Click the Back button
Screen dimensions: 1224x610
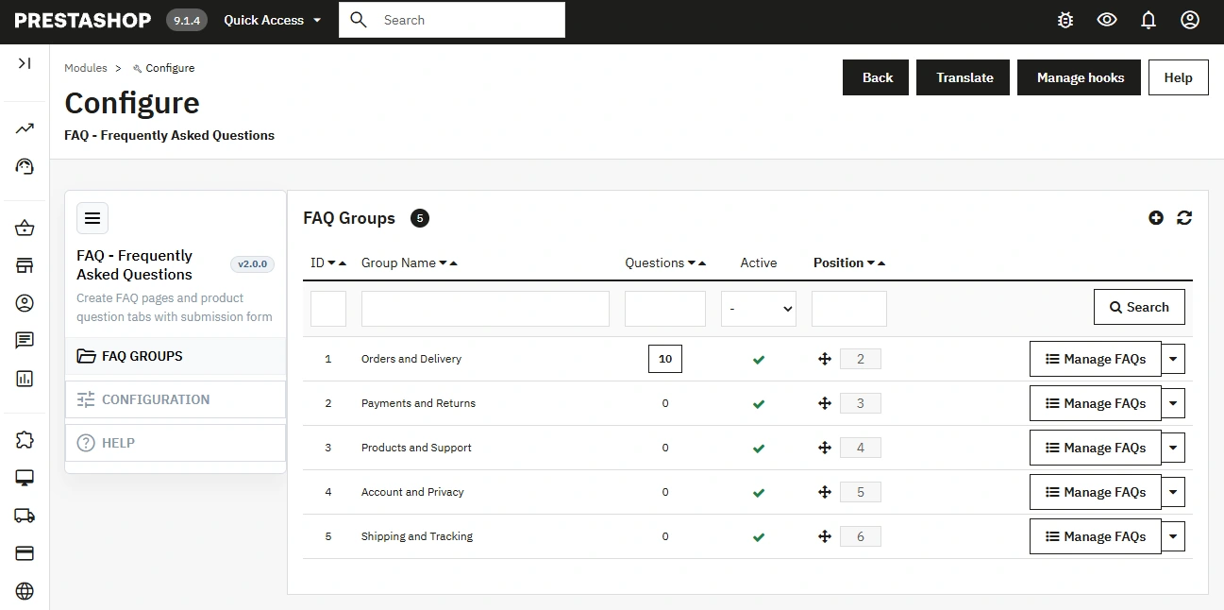(x=877, y=77)
